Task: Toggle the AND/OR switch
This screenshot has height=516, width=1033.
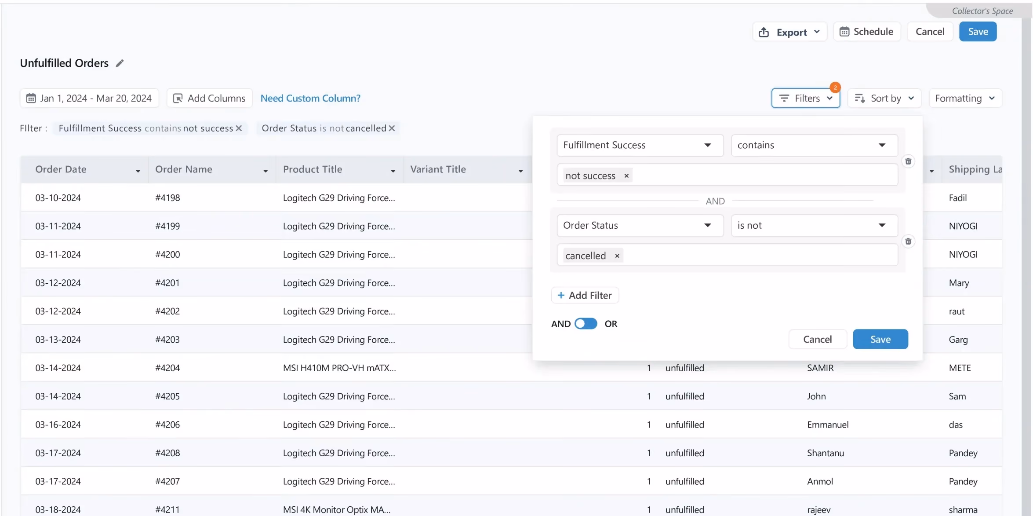Action: (586, 324)
